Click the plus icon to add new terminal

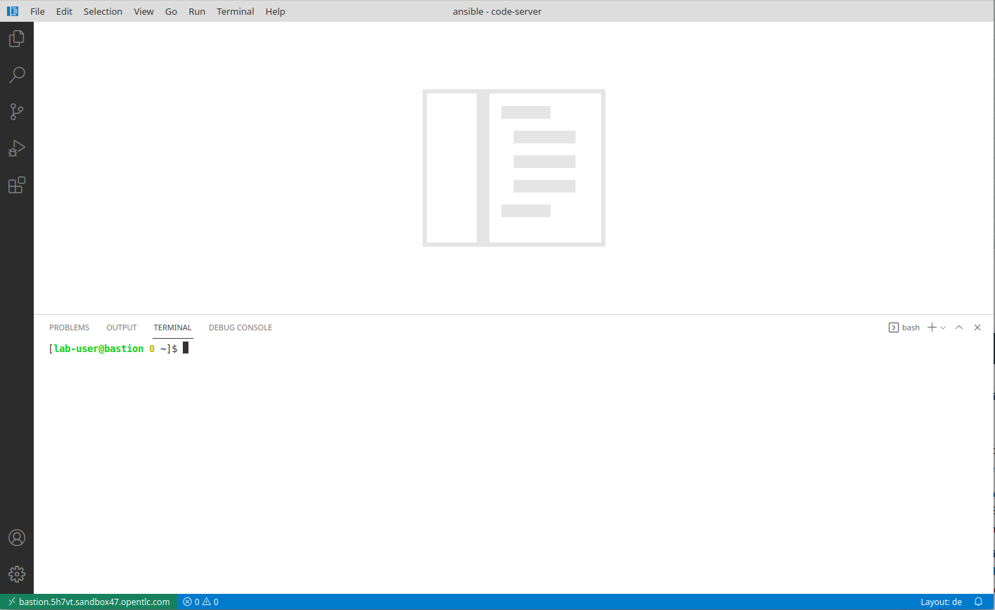[932, 327]
